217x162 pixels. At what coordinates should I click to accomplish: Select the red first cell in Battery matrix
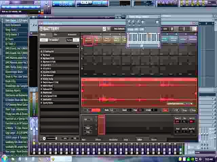(88, 40)
